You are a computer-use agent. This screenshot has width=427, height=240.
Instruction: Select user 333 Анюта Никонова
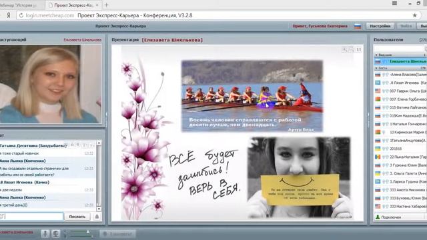[x=400, y=190]
